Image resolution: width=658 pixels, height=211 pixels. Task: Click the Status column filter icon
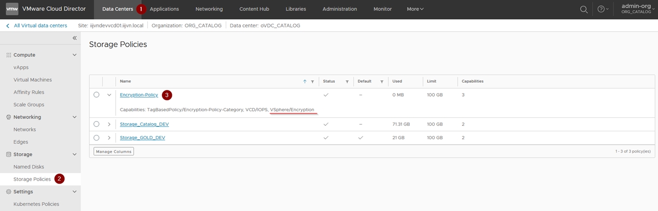coord(347,82)
